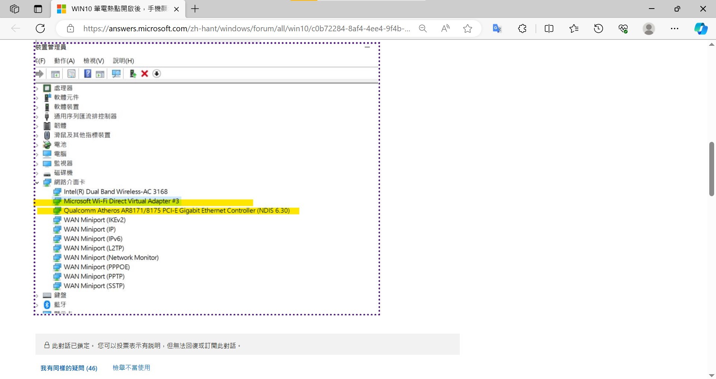Click the 我有同樣的疑問 (46) link

(x=69, y=368)
